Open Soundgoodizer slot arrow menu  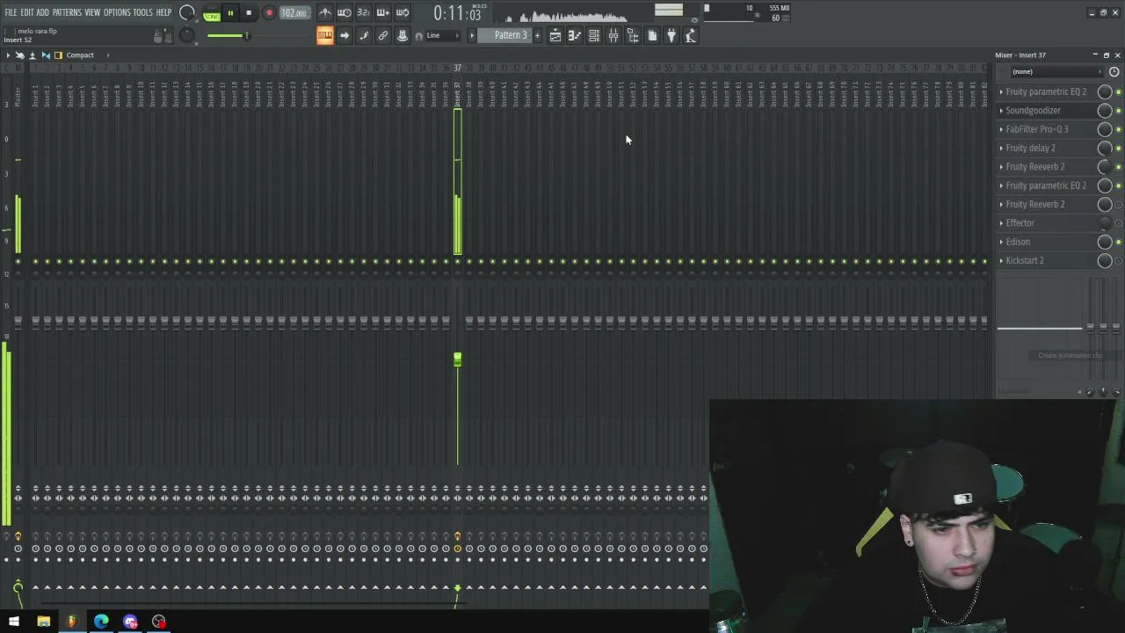click(1001, 111)
